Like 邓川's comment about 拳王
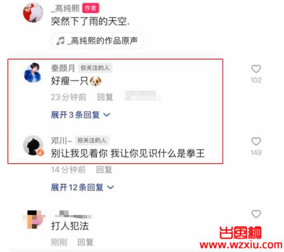Viewport: 284px width, 252px height. click(x=256, y=141)
